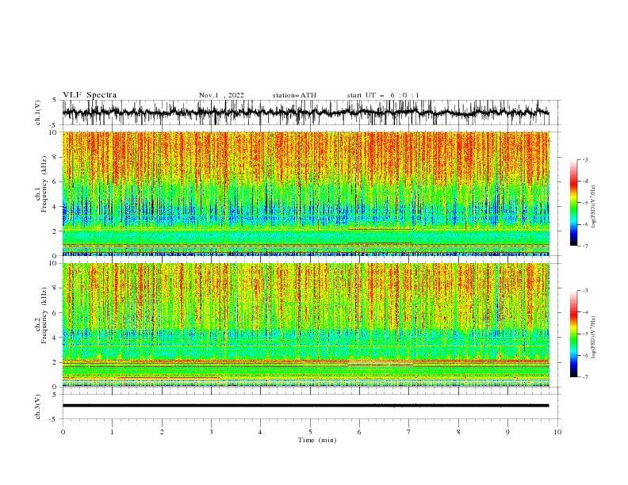
Task: Click the "-5" tick on ch.3(V) axis
Action: 54,419
